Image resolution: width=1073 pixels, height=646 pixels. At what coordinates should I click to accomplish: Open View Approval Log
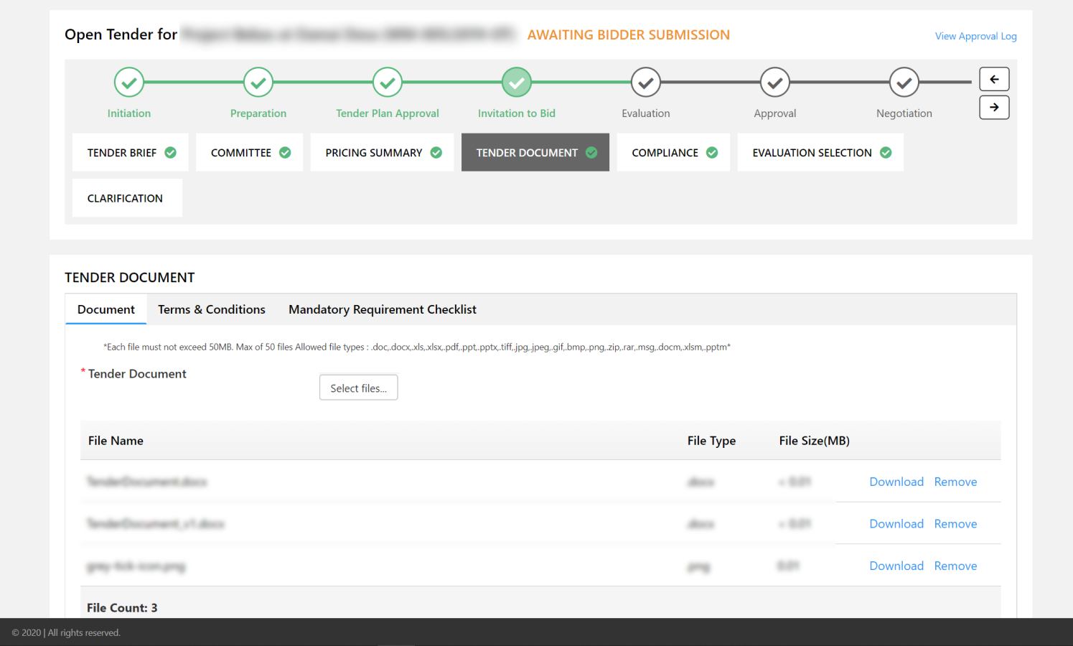coord(975,36)
